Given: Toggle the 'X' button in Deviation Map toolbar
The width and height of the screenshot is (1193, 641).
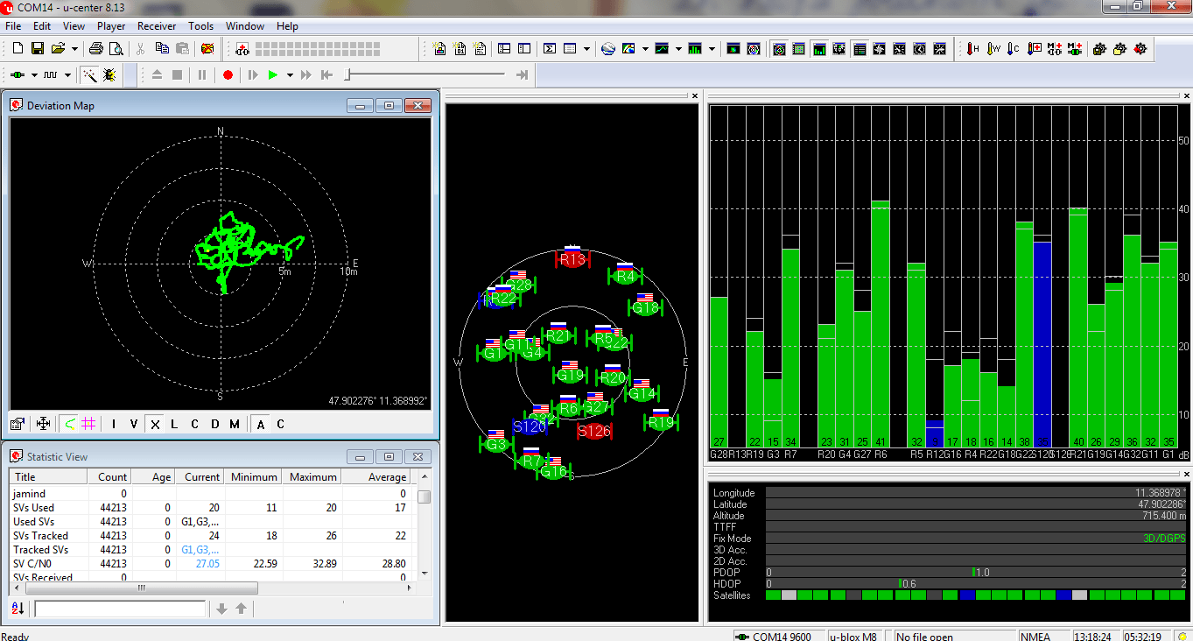Looking at the screenshot, I should pos(155,424).
